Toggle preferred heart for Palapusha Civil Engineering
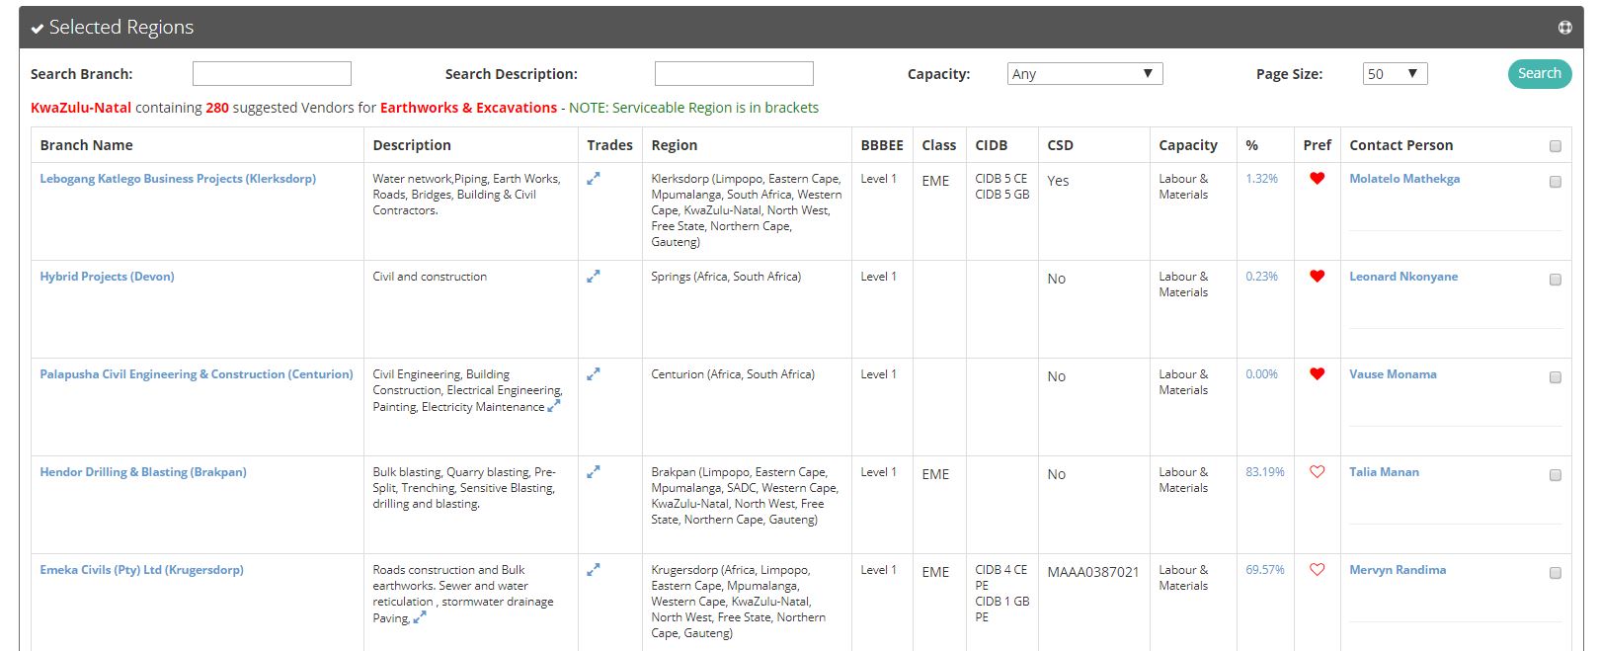 pyautogui.click(x=1317, y=374)
